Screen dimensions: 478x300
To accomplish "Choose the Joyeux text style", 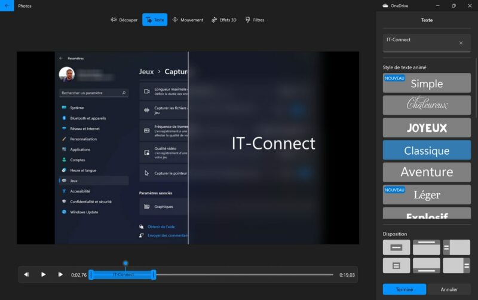I will pyautogui.click(x=427, y=127).
